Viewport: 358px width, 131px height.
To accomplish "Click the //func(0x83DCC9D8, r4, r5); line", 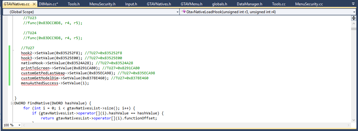I will tap(52, 38).
